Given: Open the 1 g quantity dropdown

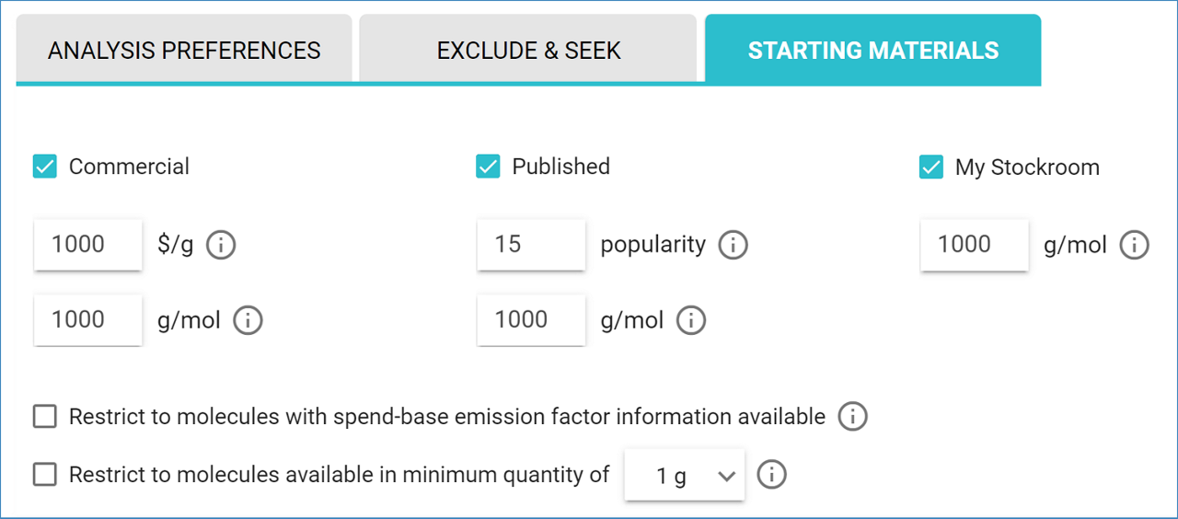Looking at the screenshot, I should [x=684, y=476].
